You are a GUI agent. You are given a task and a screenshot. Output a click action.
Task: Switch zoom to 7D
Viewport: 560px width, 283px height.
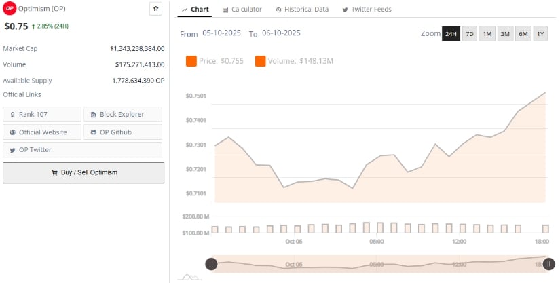[470, 34]
